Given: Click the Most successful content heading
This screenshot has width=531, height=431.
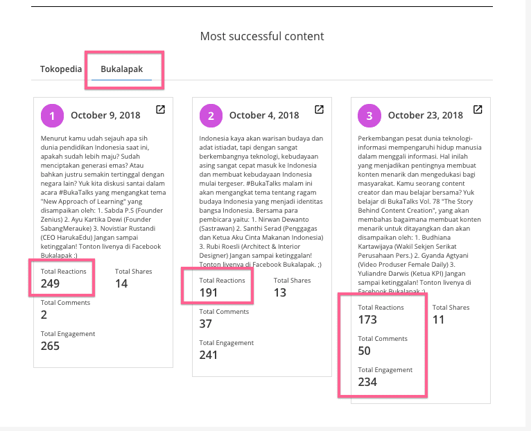Looking at the screenshot, I should tap(262, 36).
